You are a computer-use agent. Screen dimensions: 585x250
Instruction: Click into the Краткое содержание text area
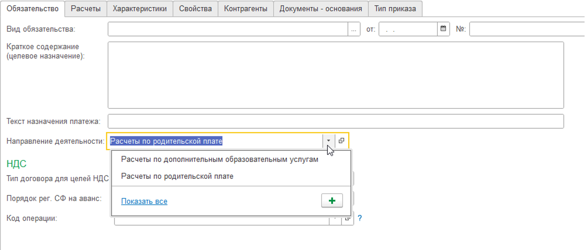(x=335, y=75)
